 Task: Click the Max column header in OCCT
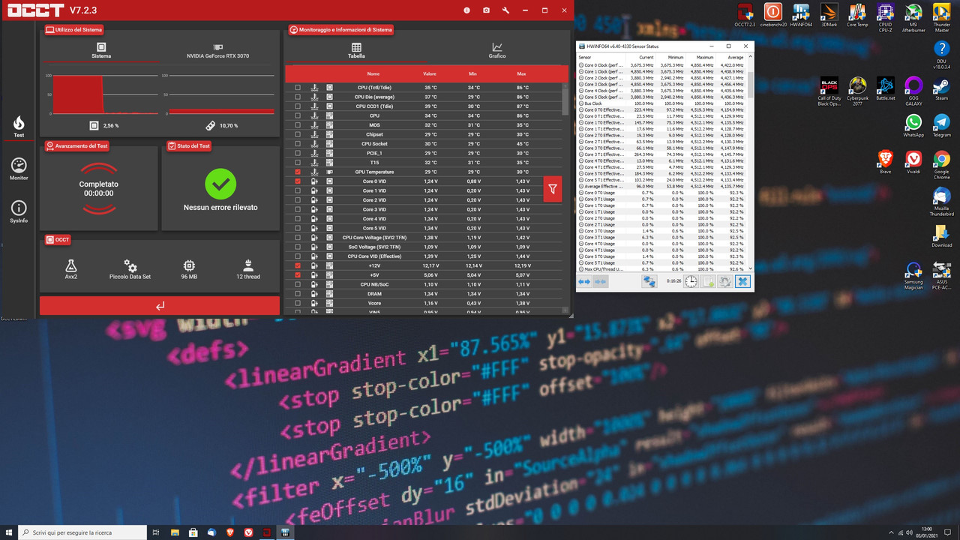pyautogui.click(x=521, y=73)
